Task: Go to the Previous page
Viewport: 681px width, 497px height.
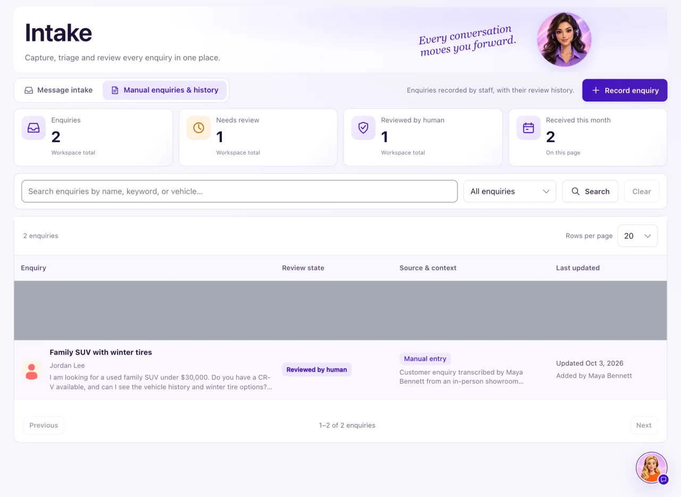Action: pyautogui.click(x=44, y=425)
